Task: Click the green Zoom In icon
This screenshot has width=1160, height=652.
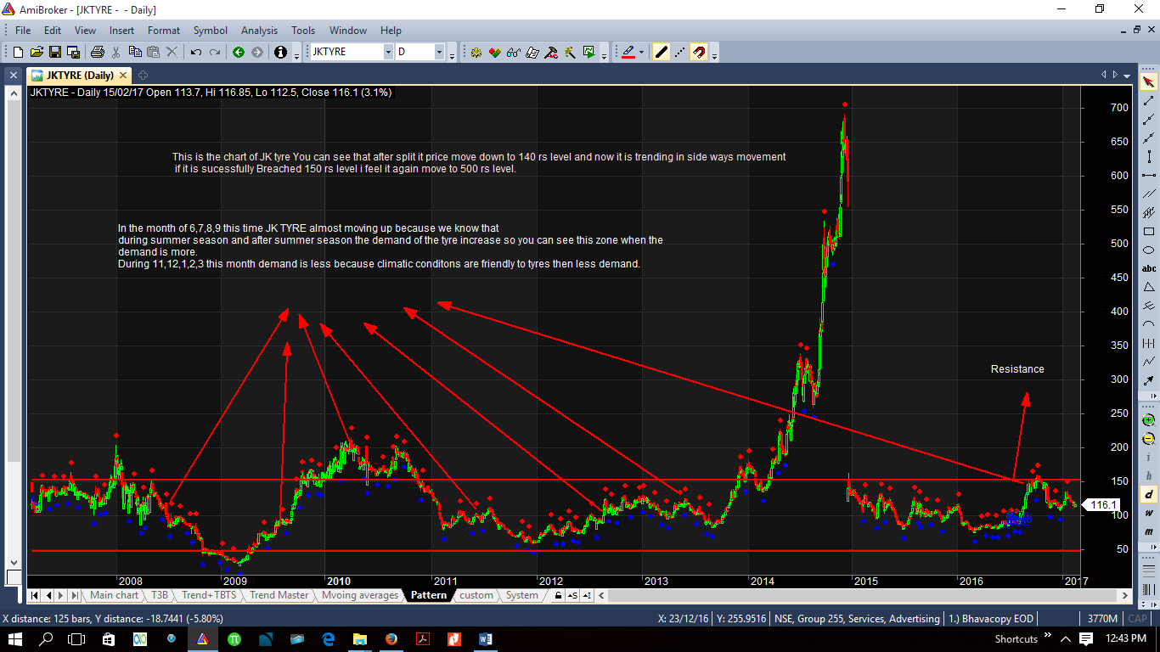Action: [x=1148, y=419]
